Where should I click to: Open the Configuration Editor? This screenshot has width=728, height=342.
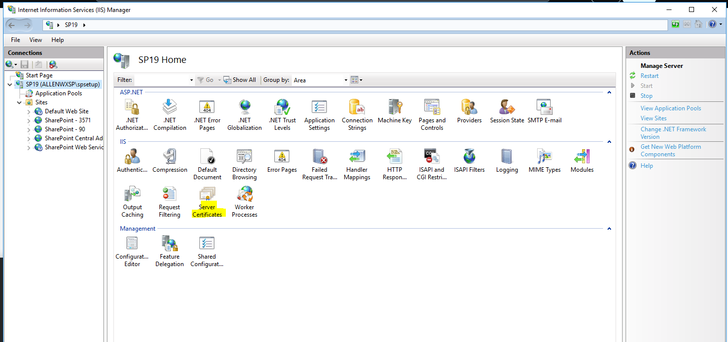click(x=132, y=251)
